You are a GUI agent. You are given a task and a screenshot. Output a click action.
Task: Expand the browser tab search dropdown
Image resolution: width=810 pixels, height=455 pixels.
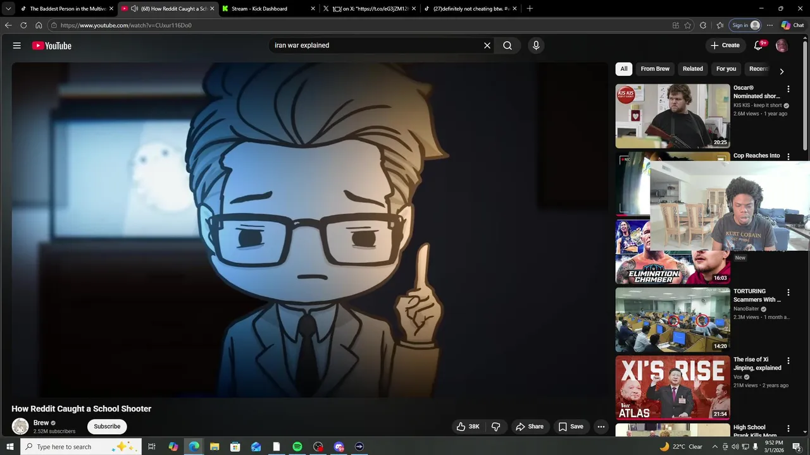pyautogui.click(x=8, y=8)
